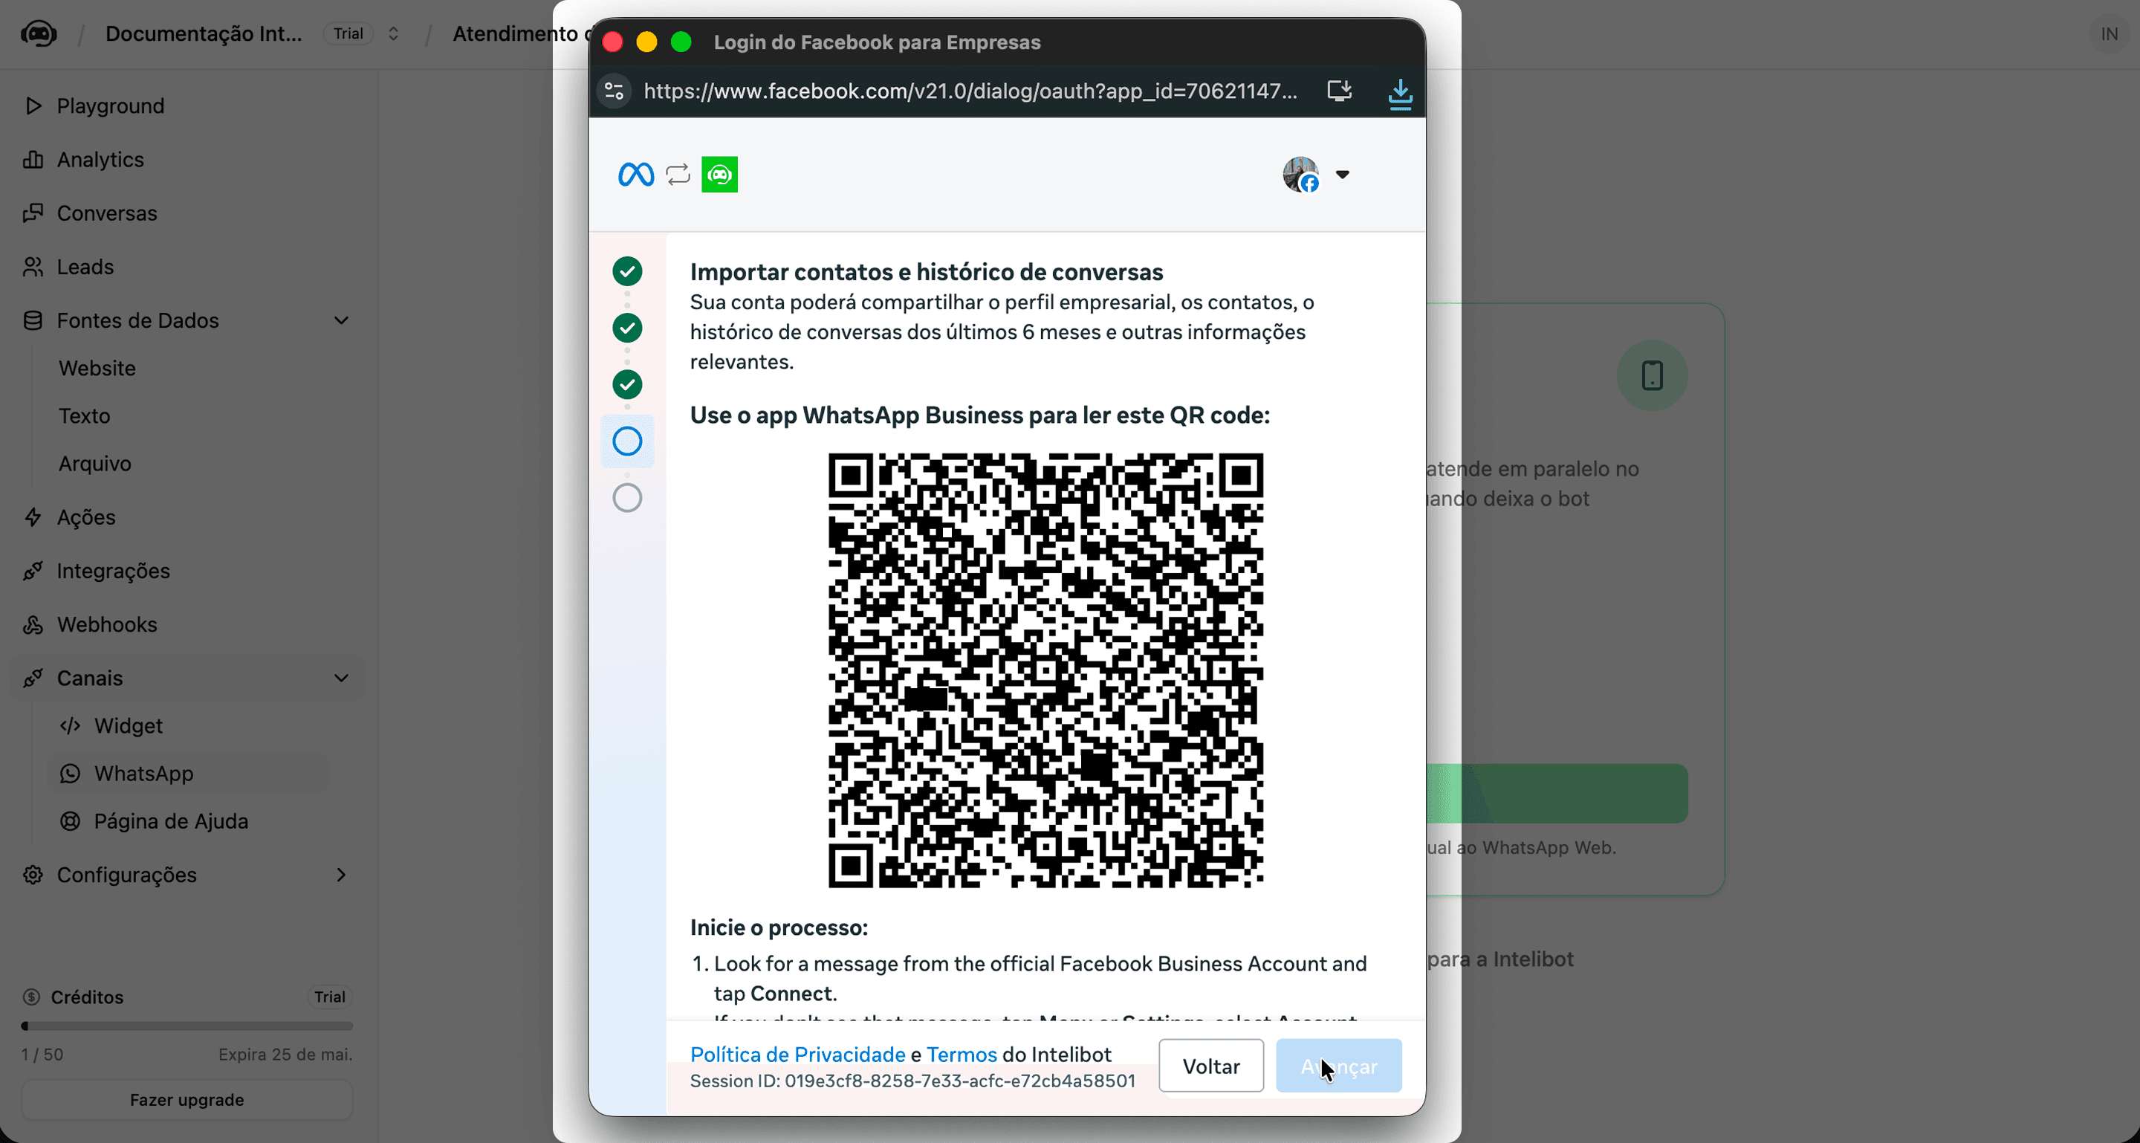Click the Integrações plug icon
The height and width of the screenshot is (1143, 2140).
[x=33, y=571]
